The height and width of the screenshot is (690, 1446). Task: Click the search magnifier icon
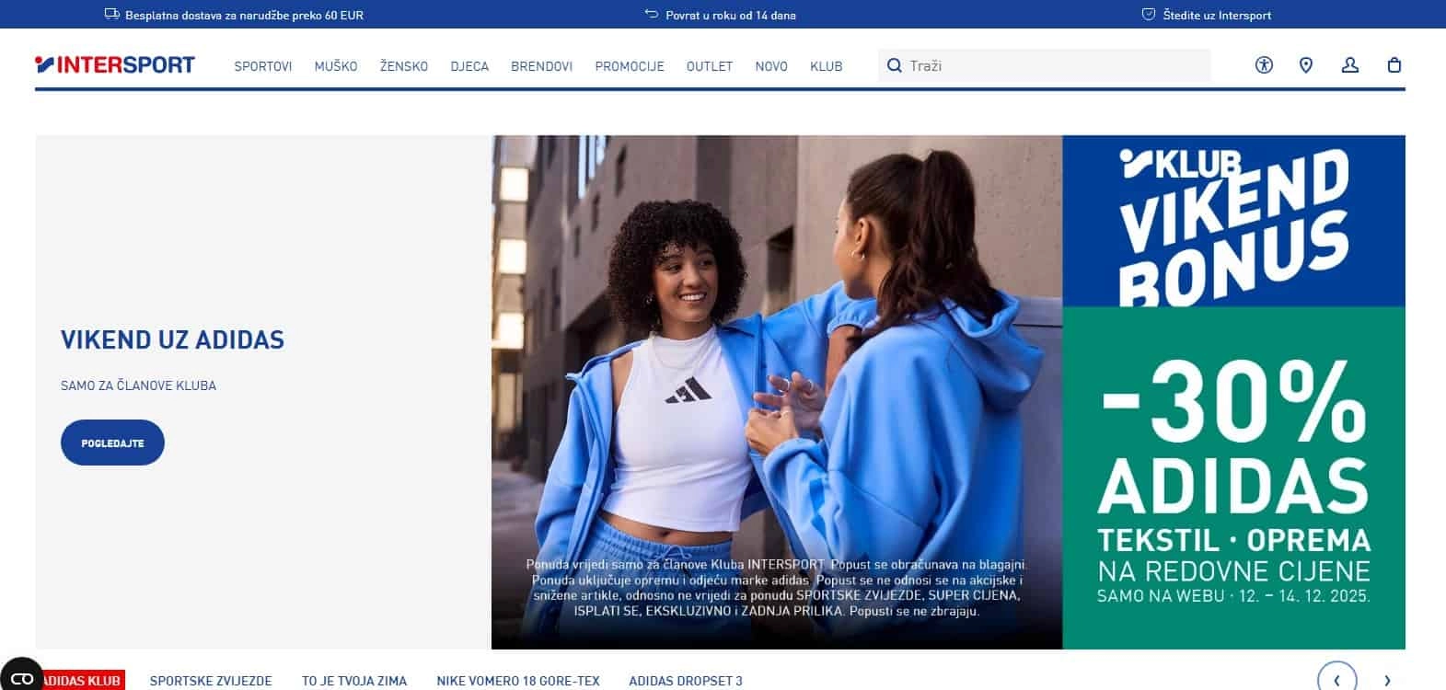pos(894,66)
